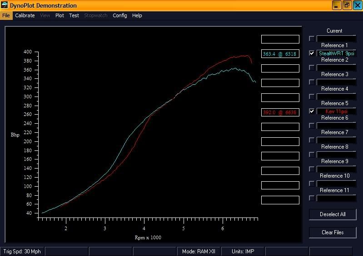Click the Mode: RAM XII status entry
This screenshot has height=256, width=363.
[x=199, y=251]
